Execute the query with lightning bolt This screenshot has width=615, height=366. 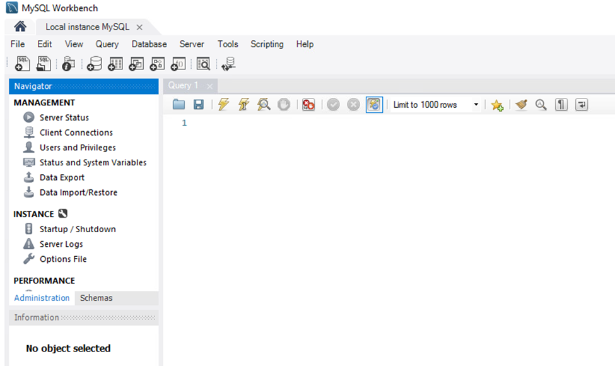point(223,104)
